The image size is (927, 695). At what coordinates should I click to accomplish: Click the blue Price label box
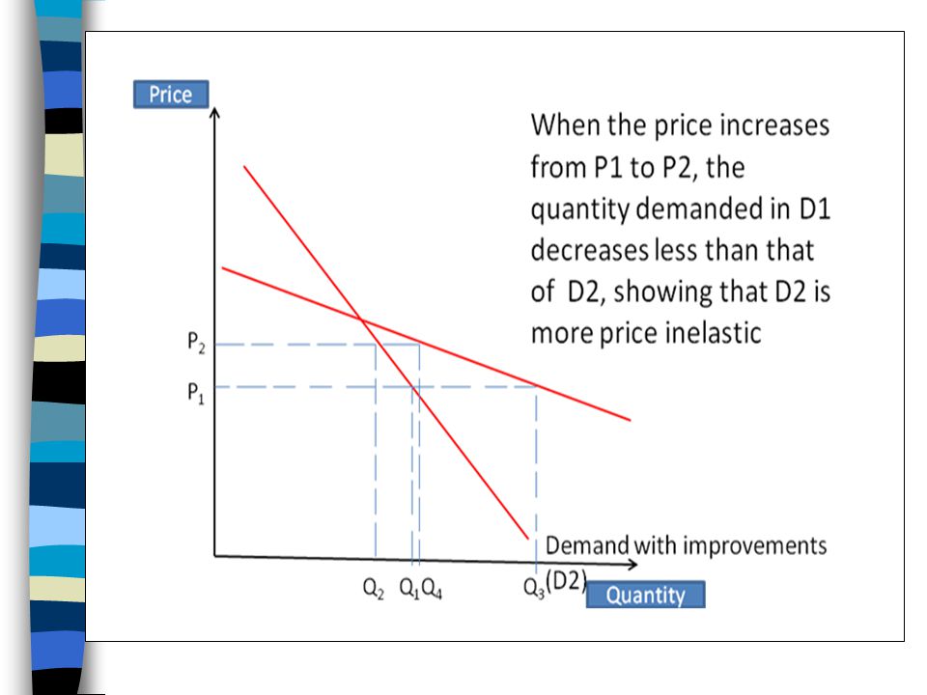tap(171, 95)
